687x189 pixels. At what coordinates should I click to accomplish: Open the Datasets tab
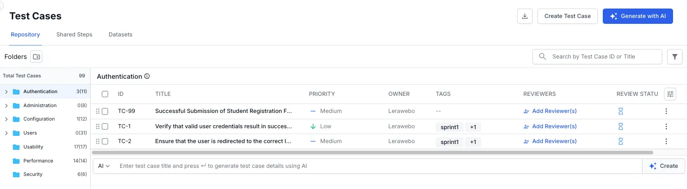coord(120,35)
